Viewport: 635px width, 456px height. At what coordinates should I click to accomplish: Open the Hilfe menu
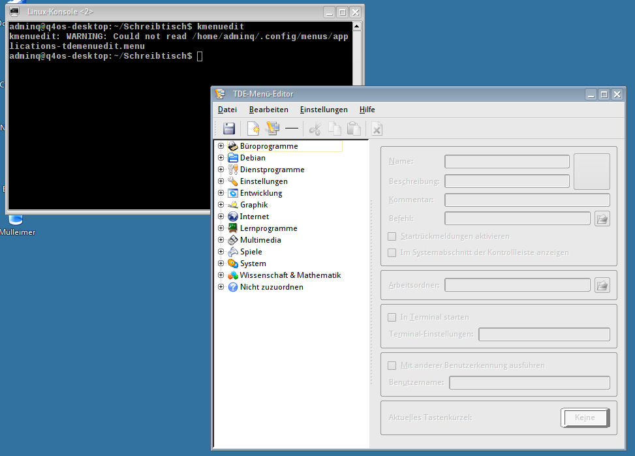click(367, 110)
